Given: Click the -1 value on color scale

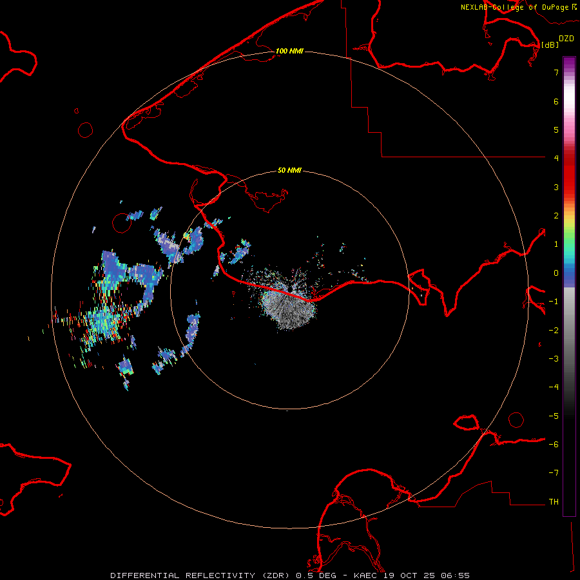Looking at the screenshot, I should coord(554,302).
